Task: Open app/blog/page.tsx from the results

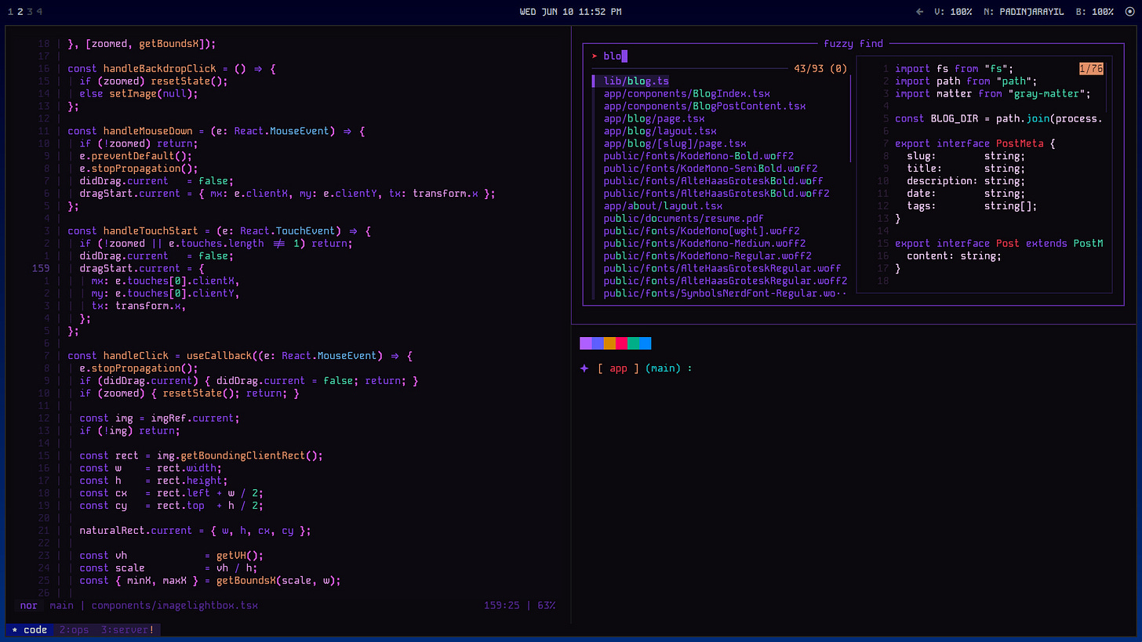Action: point(654,119)
